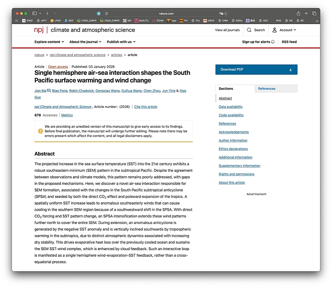Open the About the journal dropdown
The height and width of the screenshot is (287, 332).
85,42
